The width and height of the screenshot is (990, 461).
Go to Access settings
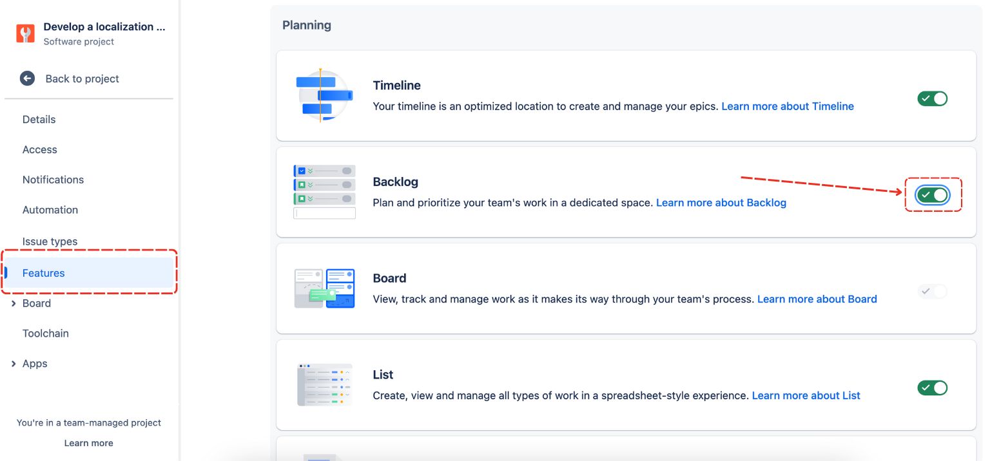39,149
